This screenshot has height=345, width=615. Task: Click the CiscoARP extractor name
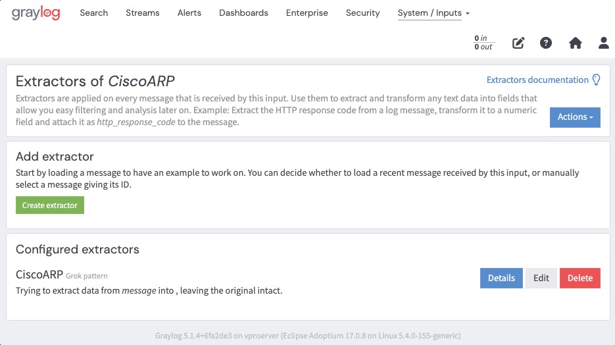click(39, 275)
